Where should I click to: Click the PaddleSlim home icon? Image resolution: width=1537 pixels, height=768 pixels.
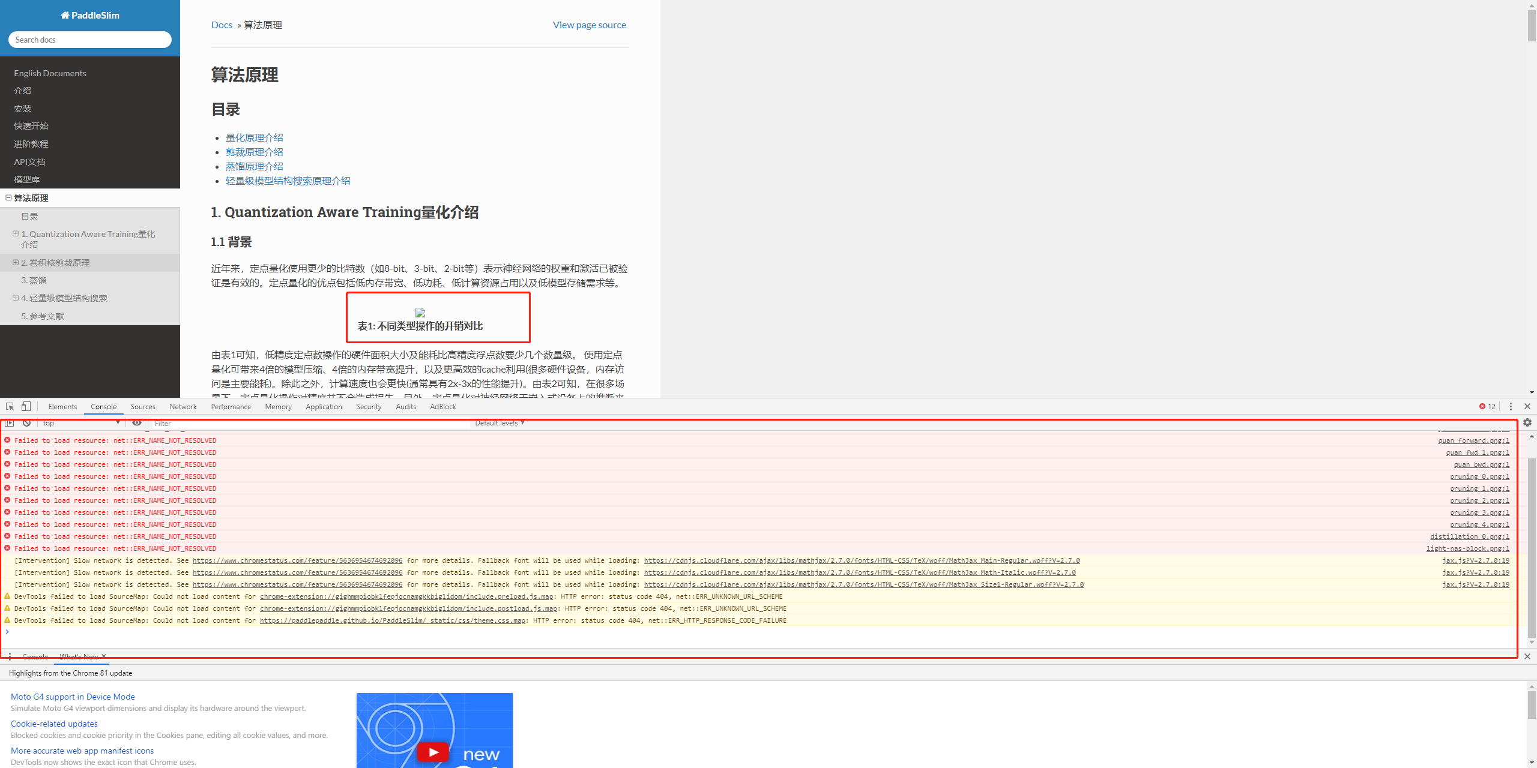tap(65, 16)
